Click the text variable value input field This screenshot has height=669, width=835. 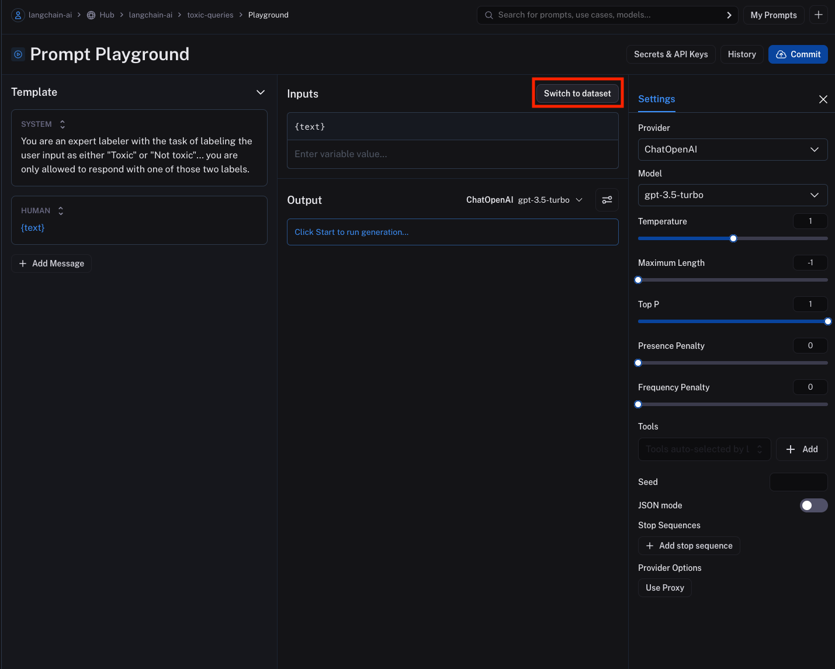coord(452,154)
